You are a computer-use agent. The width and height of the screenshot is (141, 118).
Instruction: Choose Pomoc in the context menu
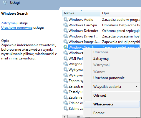(x=112, y=113)
